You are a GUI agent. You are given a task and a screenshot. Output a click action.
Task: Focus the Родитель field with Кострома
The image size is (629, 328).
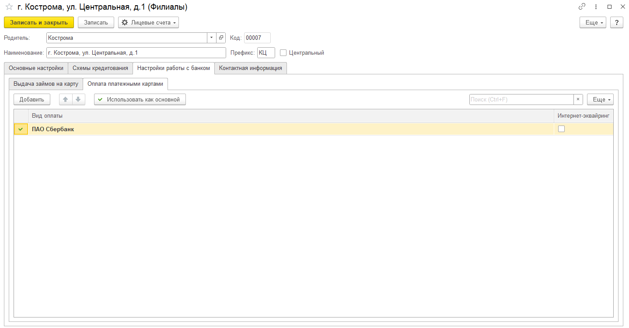click(126, 38)
